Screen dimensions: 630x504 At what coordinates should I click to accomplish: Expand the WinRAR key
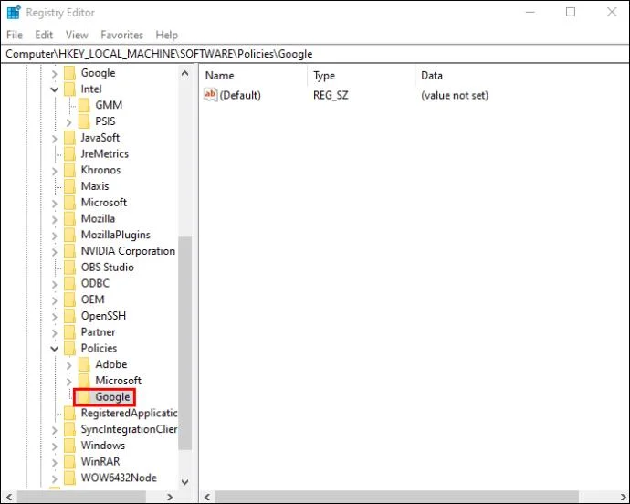55,463
